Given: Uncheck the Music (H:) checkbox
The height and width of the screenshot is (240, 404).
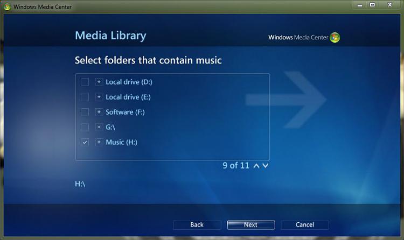Looking at the screenshot, I should point(85,143).
